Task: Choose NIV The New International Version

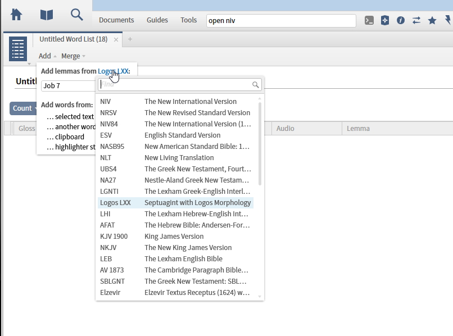Action: tap(176, 101)
